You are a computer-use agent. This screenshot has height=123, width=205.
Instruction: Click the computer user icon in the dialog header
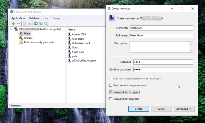(112, 18)
